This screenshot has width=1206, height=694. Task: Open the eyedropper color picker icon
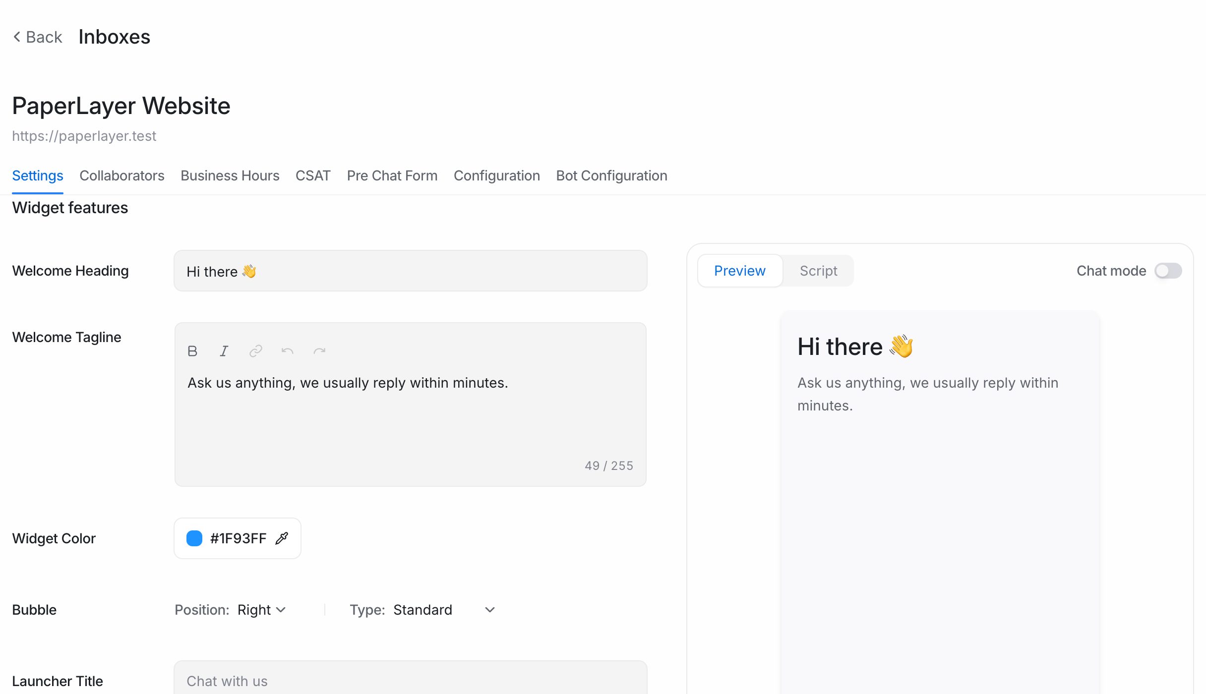pyautogui.click(x=282, y=538)
